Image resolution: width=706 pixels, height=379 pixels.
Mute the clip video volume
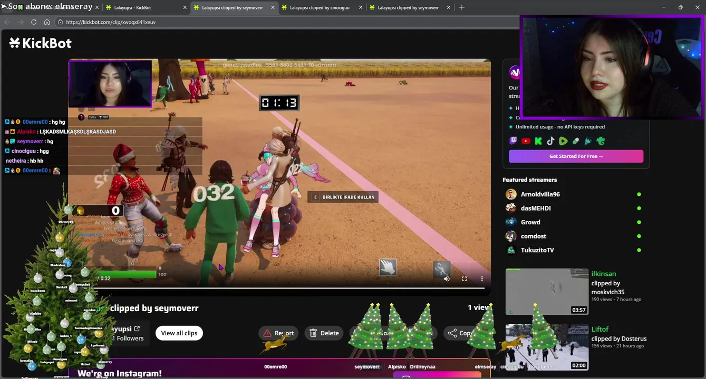[x=447, y=278]
